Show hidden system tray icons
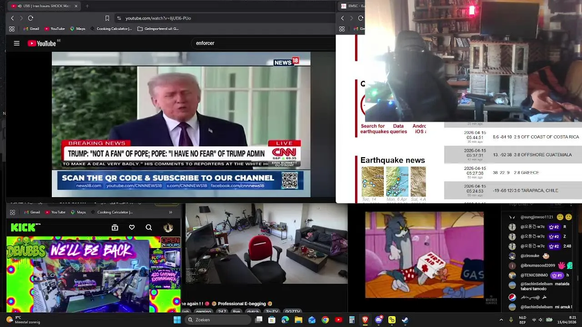The width and height of the screenshot is (582, 327). click(501, 320)
